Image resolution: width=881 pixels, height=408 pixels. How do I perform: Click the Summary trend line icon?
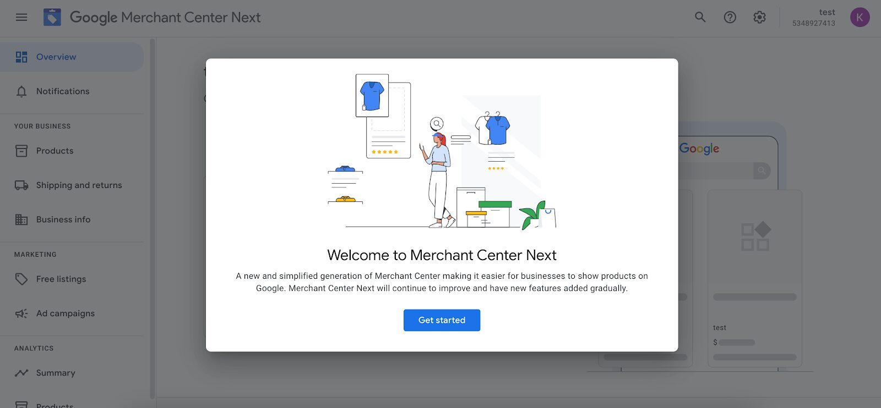[21, 373]
